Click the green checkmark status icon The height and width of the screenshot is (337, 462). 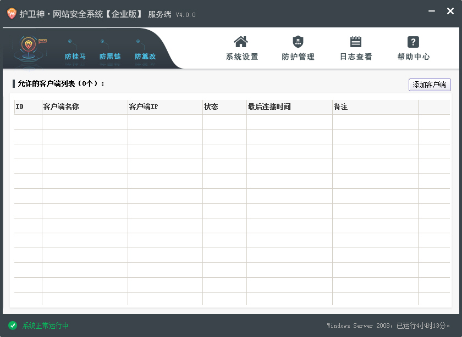[13, 325]
